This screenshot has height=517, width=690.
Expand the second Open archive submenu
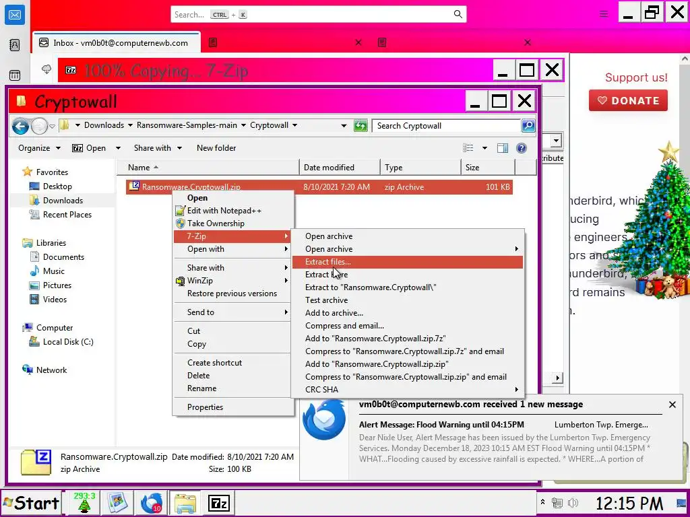(x=408, y=249)
